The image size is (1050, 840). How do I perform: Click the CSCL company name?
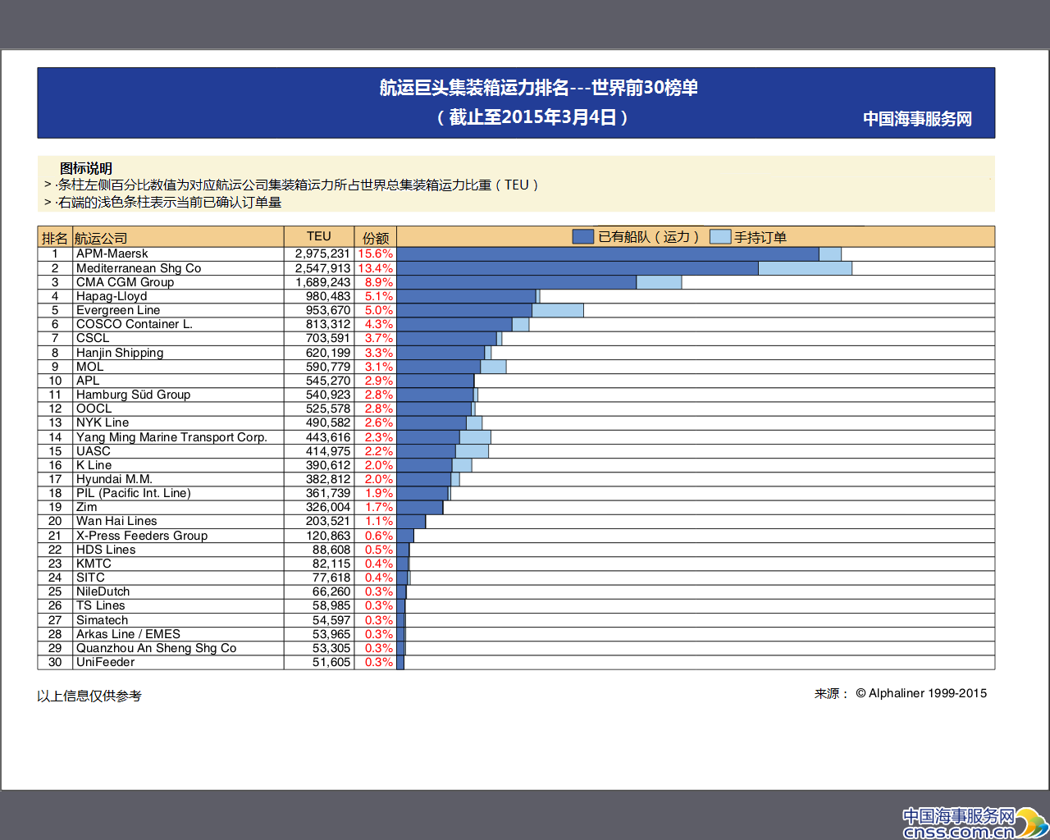pyautogui.click(x=93, y=338)
